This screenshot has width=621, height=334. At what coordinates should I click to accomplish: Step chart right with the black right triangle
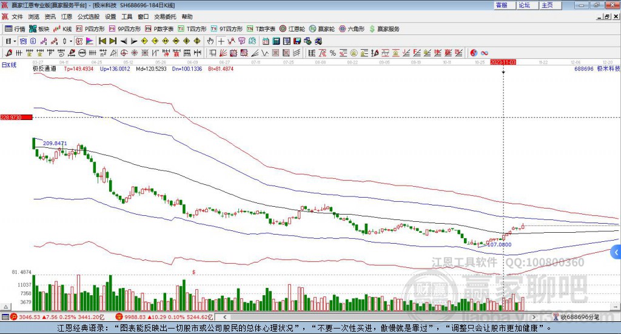[x=134, y=41]
